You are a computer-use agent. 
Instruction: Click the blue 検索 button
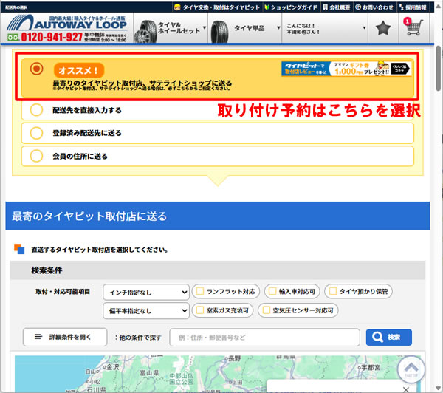pos(388,337)
